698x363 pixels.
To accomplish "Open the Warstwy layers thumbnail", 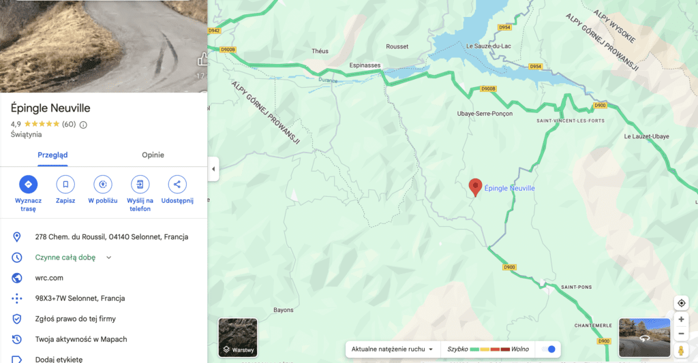I will tap(238, 338).
